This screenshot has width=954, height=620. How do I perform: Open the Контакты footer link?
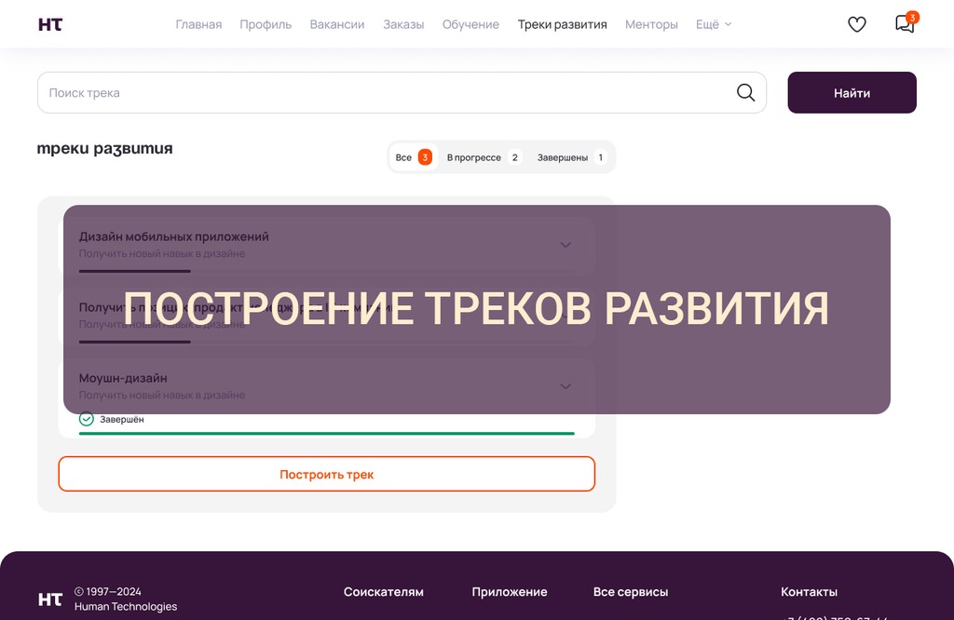coord(810,591)
